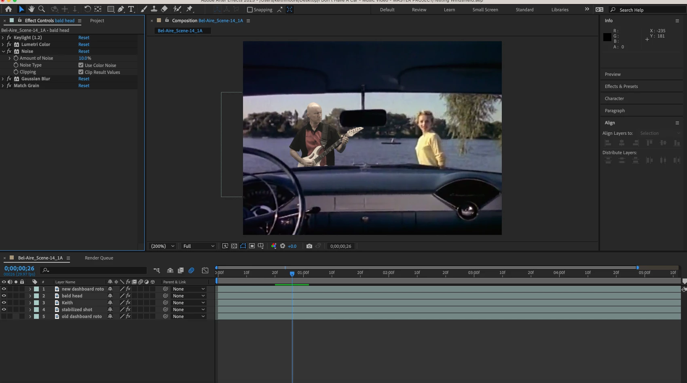Select the Selection (arrow) tool

tap(21, 9)
